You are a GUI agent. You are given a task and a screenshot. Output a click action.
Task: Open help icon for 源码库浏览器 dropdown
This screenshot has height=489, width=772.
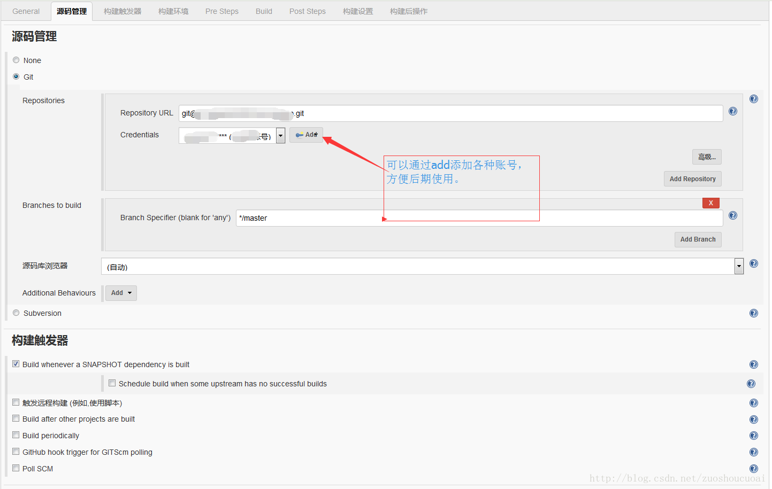[x=753, y=263]
